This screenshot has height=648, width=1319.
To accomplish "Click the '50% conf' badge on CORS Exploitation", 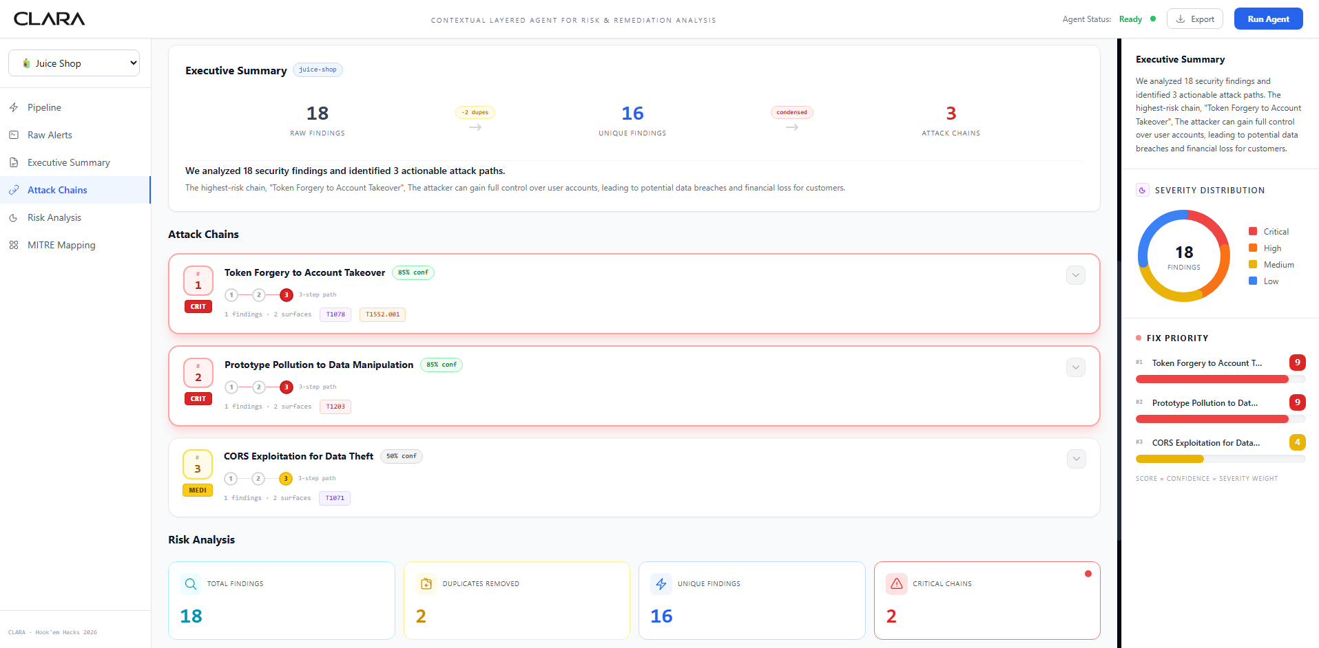I will [x=402, y=456].
